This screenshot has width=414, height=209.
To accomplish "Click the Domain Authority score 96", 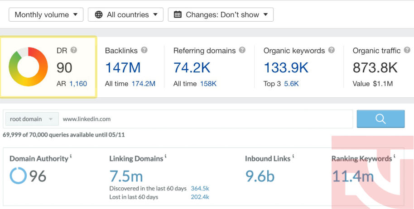I will pos(38,176).
